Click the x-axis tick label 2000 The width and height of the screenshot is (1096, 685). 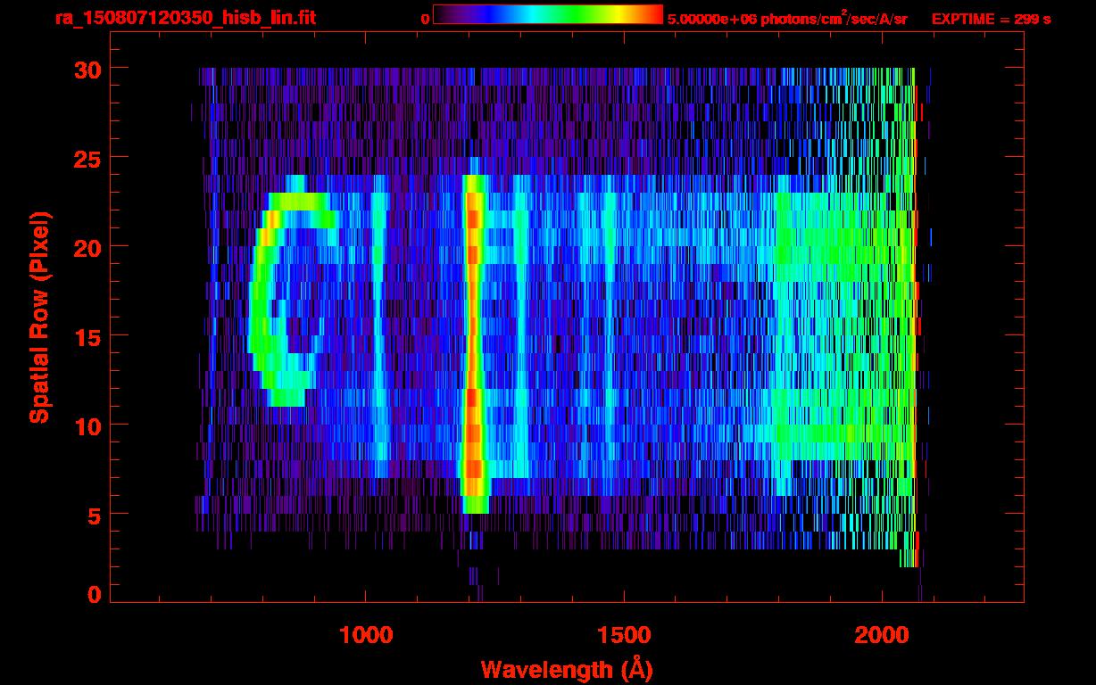881,635
